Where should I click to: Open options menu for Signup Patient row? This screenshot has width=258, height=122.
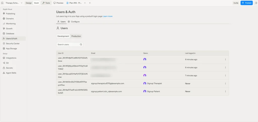click(225, 91)
